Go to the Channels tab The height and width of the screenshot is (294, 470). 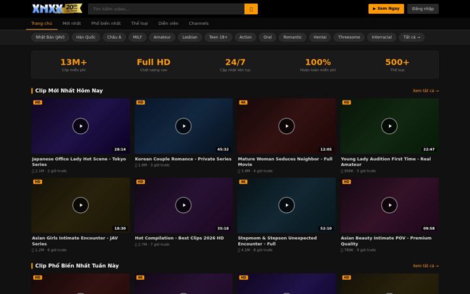coord(198,24)
